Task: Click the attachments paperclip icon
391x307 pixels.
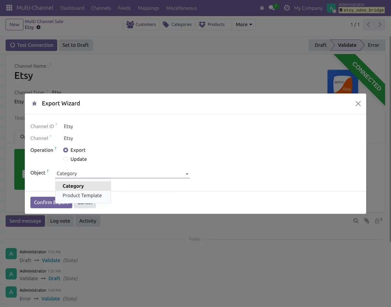Action: (x=367, y=221)
